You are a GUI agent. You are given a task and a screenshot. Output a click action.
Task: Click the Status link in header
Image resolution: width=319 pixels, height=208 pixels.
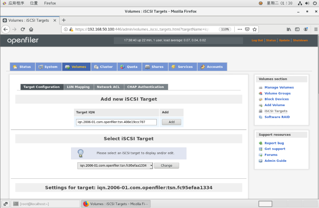tap(271, 40)
